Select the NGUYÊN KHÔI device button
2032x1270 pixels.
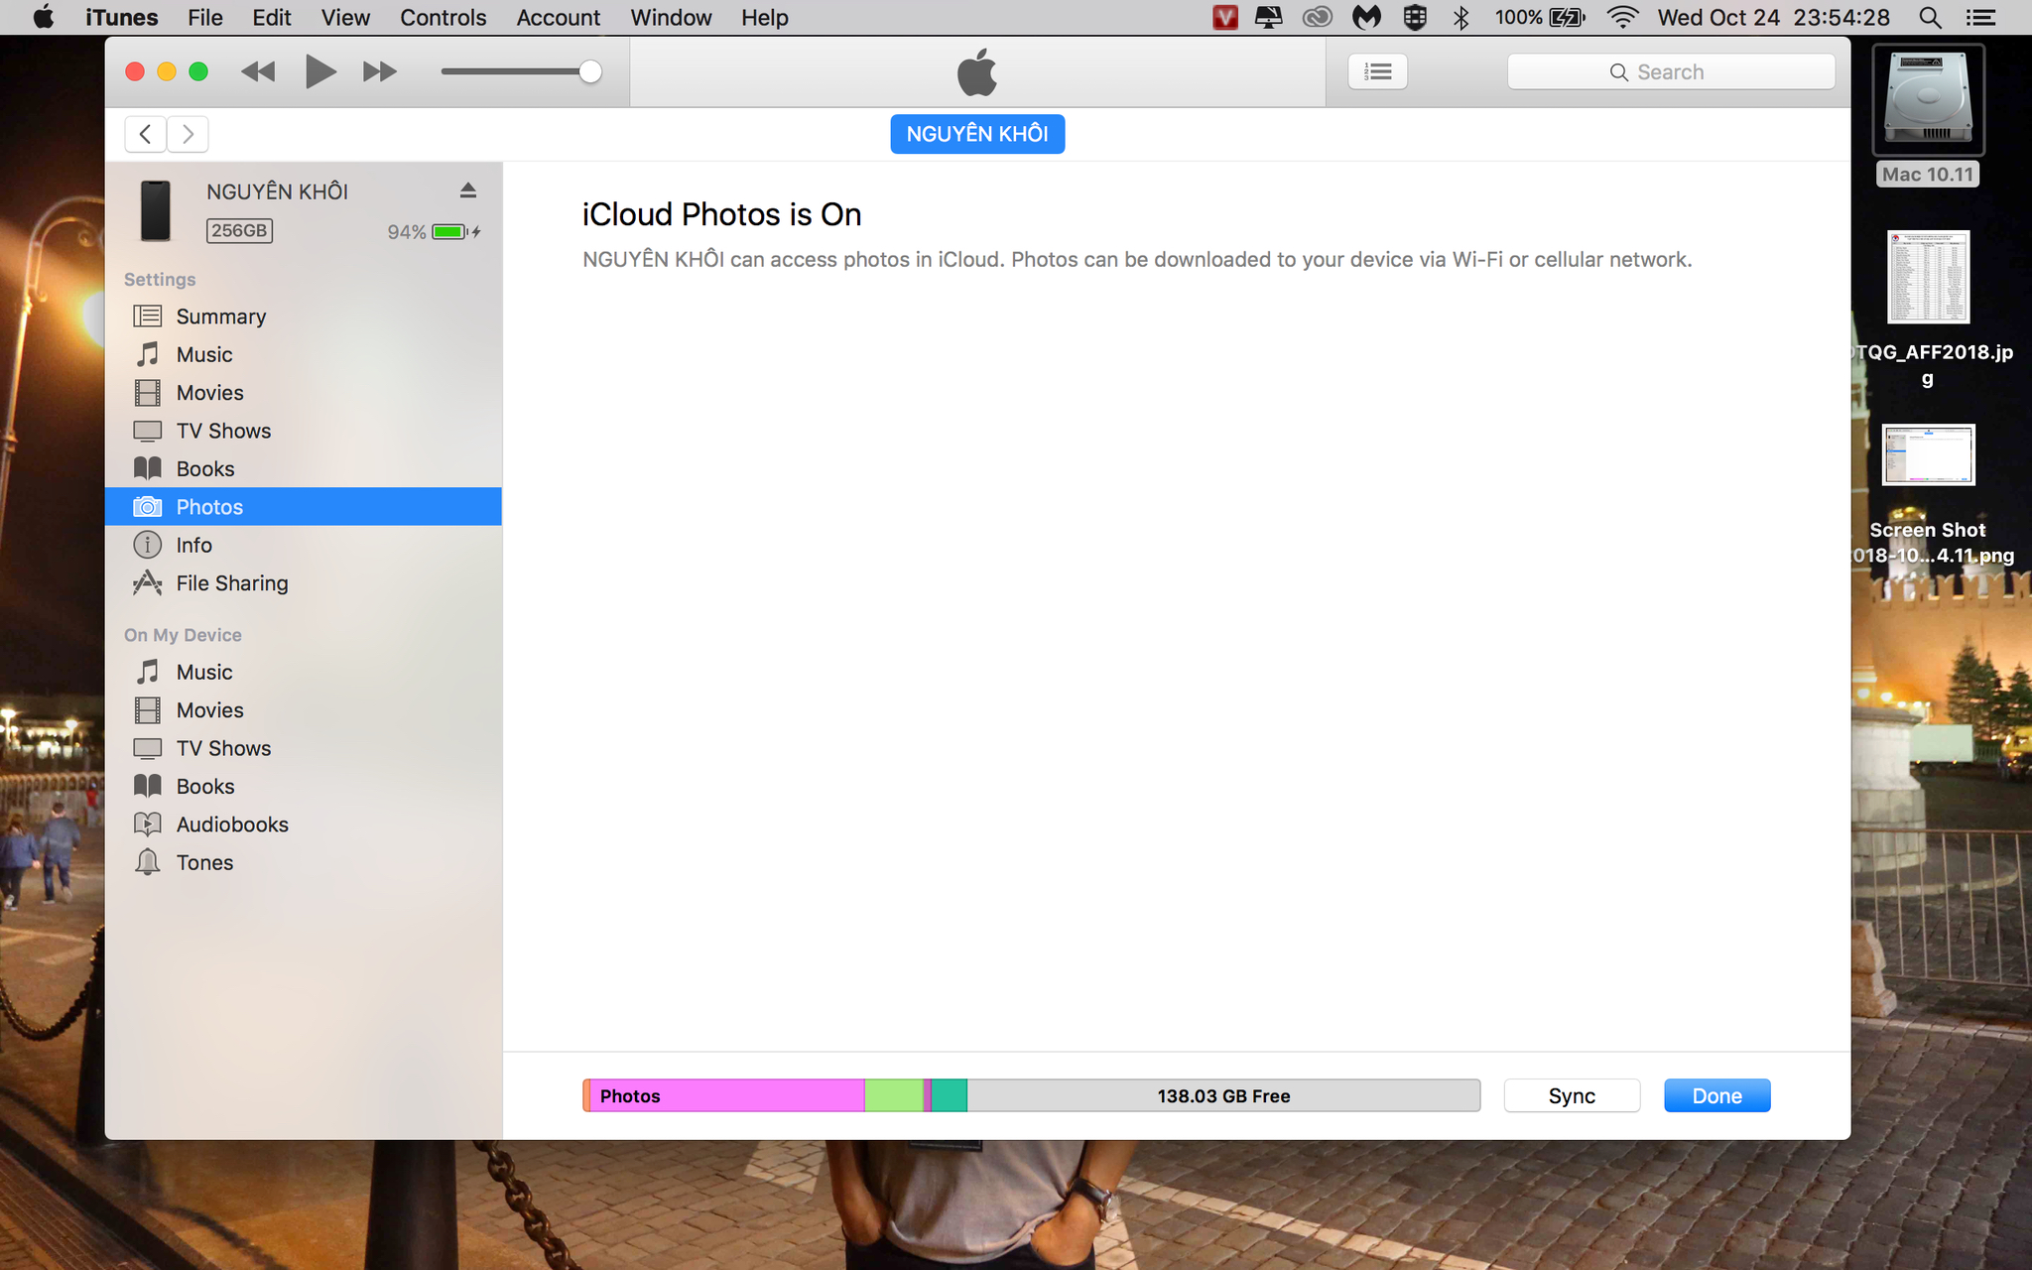(977, 134)
